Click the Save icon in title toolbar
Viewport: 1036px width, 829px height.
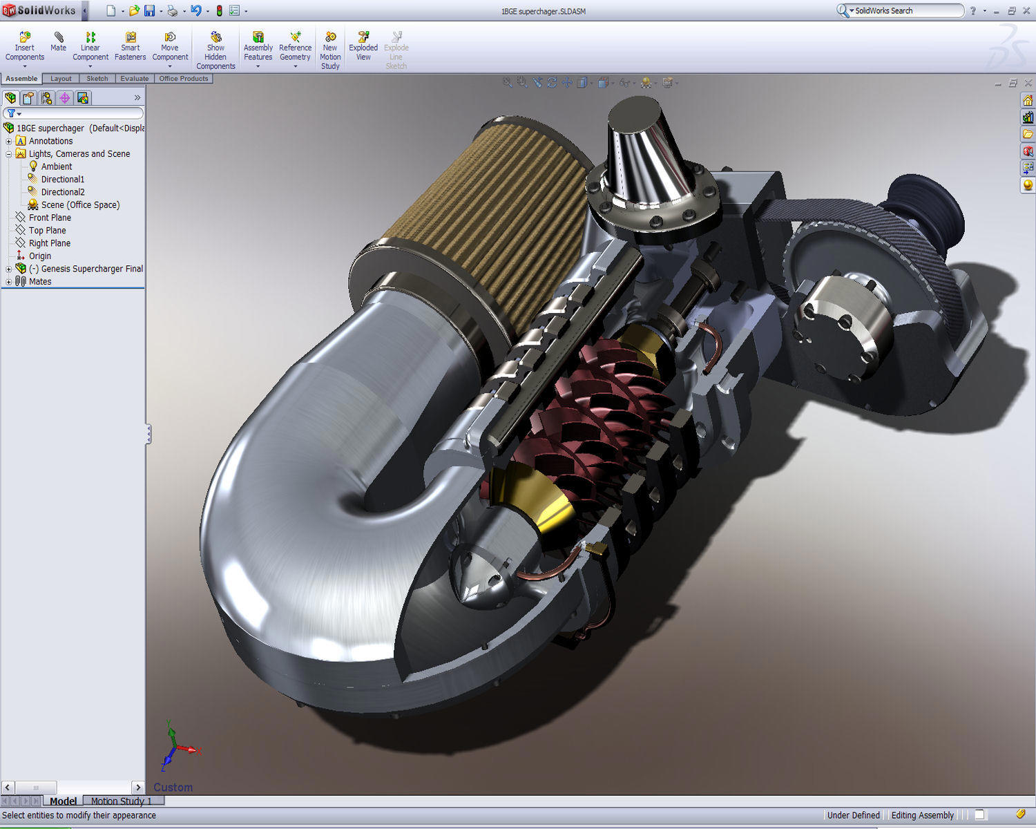[149, 11]
